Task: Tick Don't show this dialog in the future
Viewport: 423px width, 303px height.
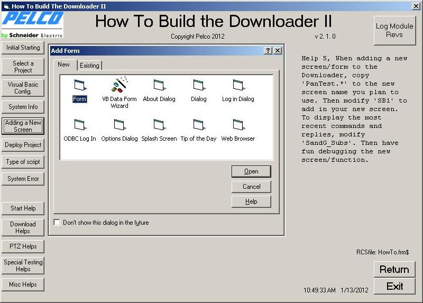Action: click(57, 222)
